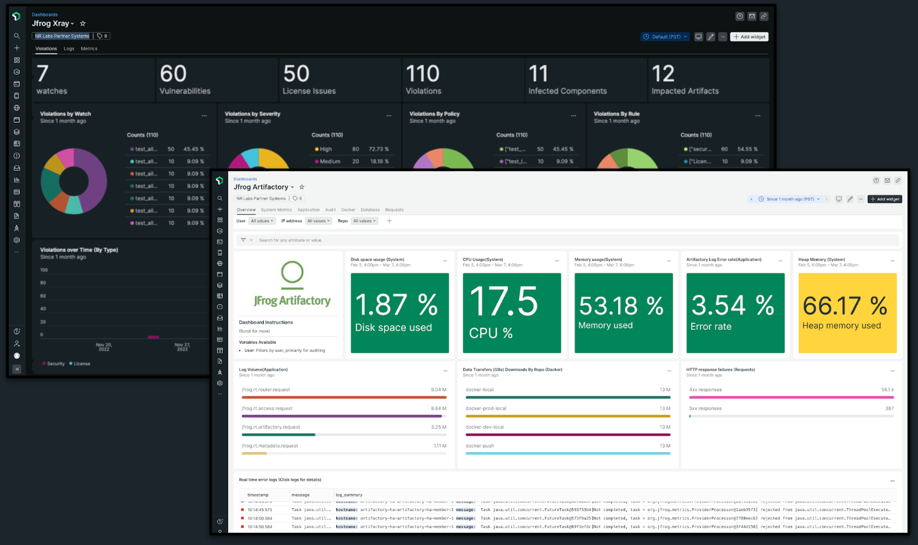
Task: Toggle Security legend in Violations over Time
Action: pos(53,364)
